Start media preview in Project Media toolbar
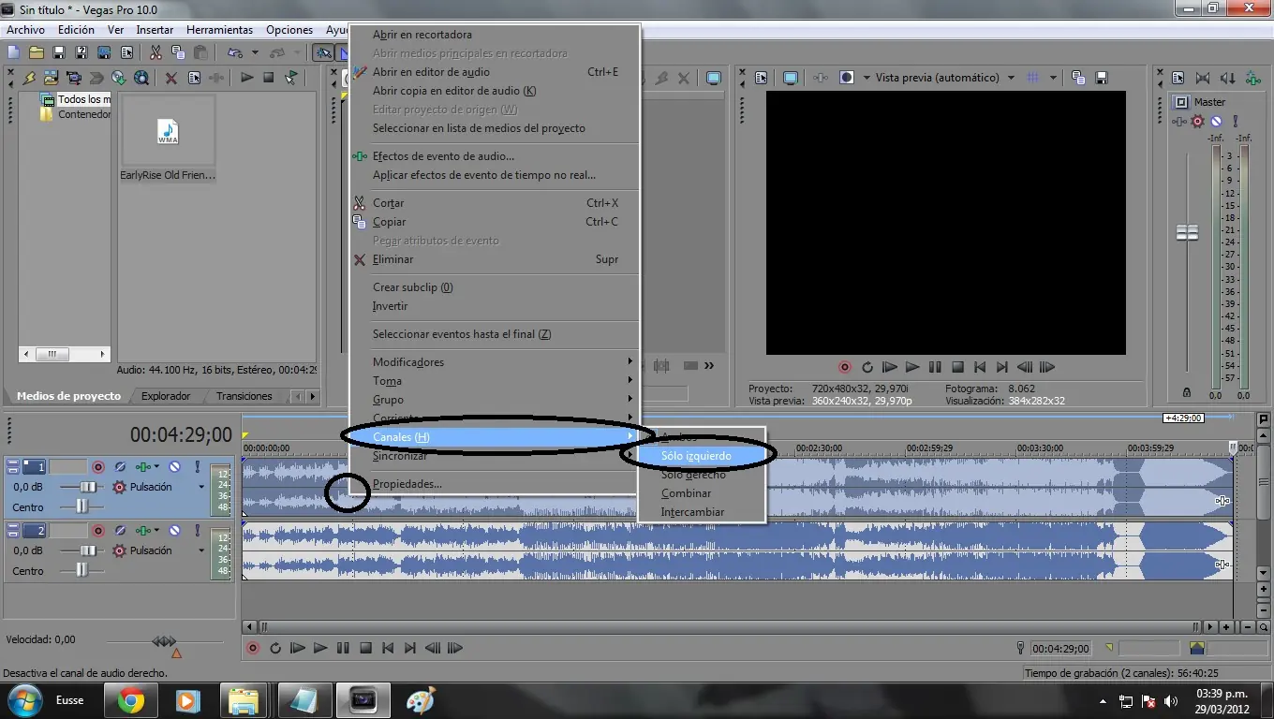1274x719 pixels. 246,78
